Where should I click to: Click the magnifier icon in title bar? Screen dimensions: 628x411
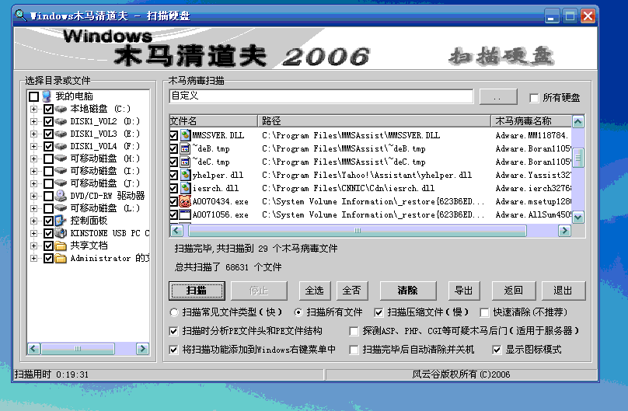click(21, 16)
